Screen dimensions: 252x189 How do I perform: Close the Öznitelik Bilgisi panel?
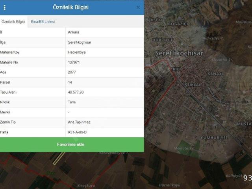tap(138, 7)
